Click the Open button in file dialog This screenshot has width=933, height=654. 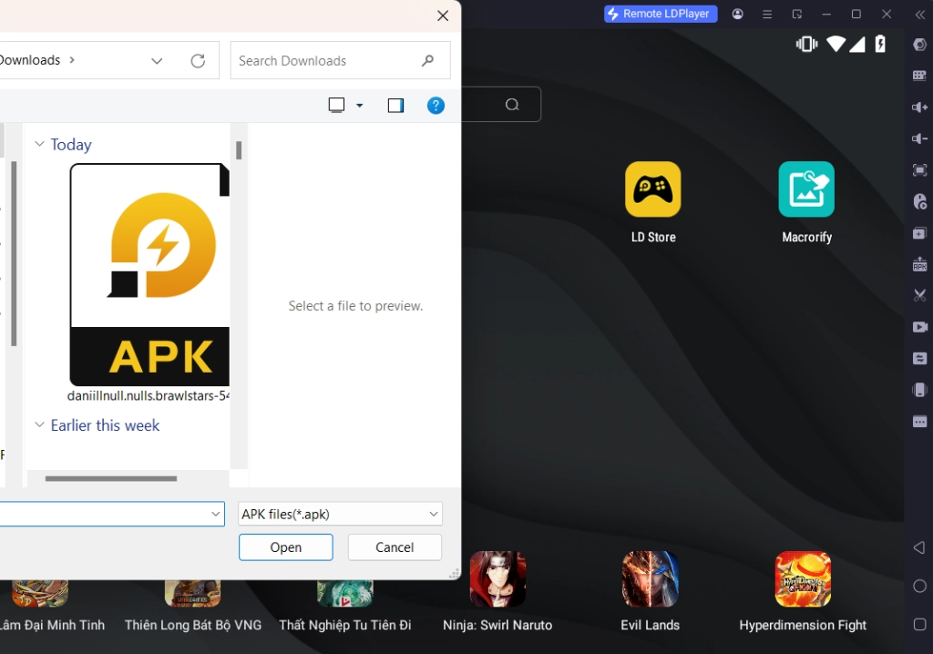(x=285, y=547)
